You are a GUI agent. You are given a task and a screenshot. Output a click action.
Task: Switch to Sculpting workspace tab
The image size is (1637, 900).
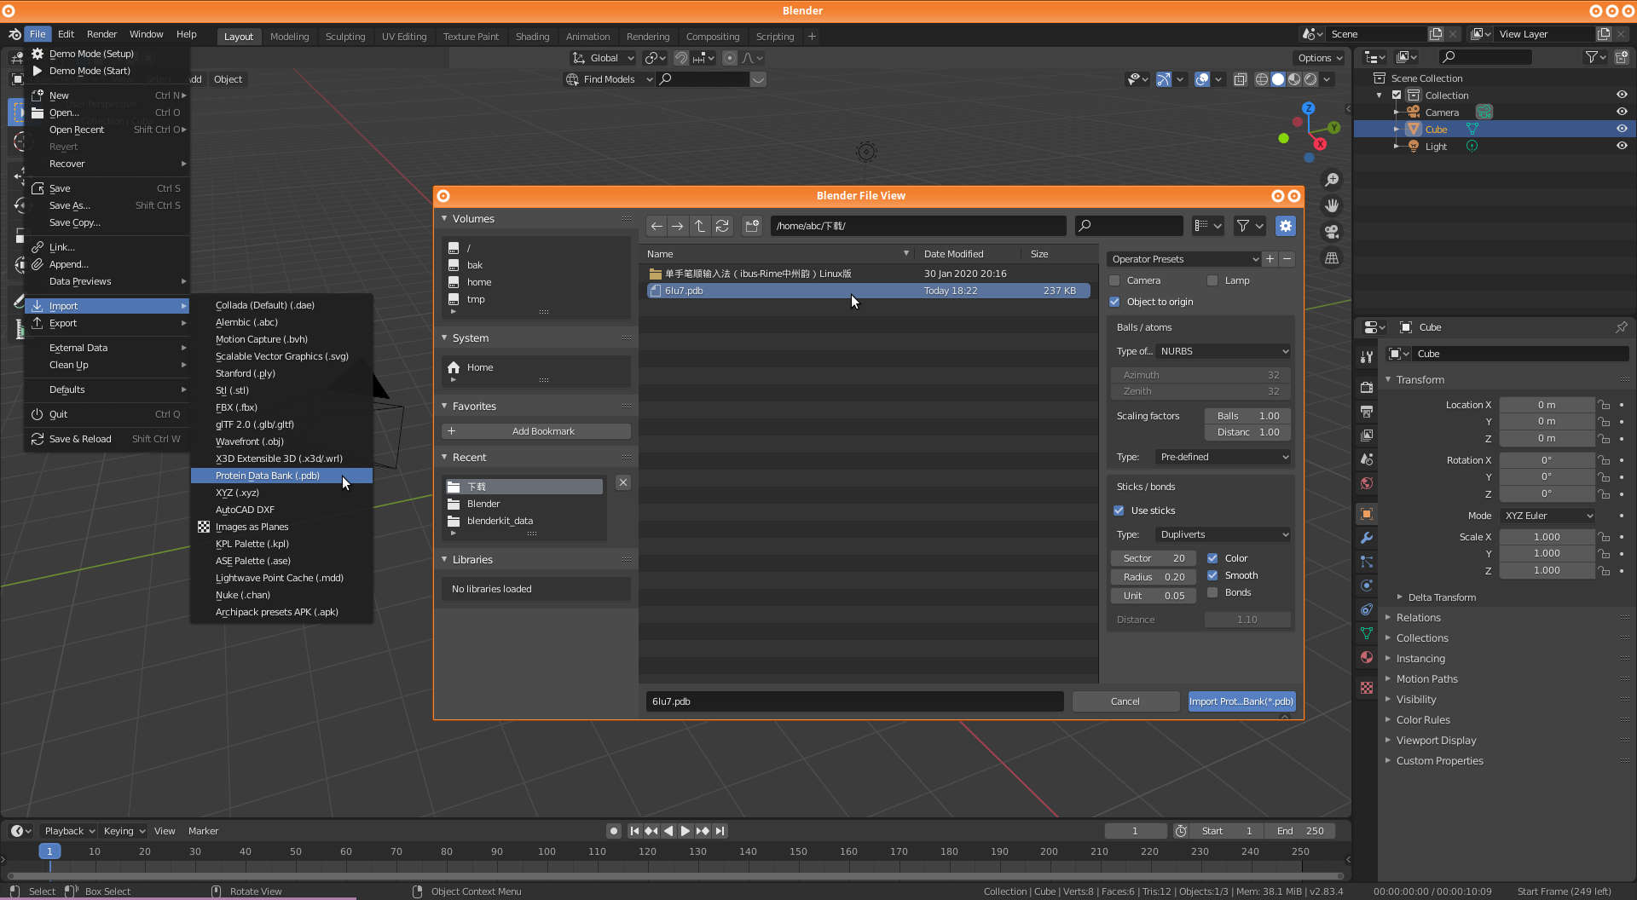click(x=345, y=37)
